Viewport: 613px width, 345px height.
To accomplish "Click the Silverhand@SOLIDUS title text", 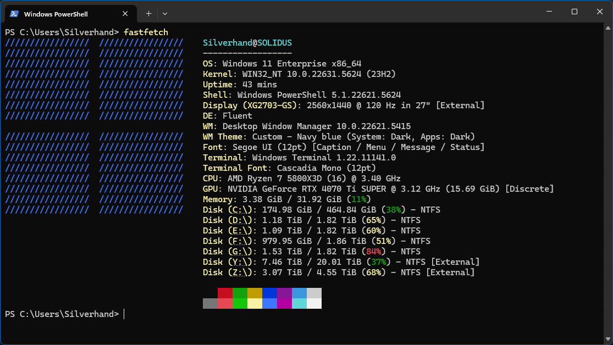I will coord(247,43).
